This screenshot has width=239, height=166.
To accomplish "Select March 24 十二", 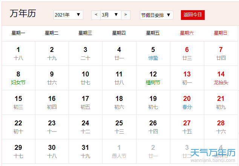I will click(x=86, y=127).
